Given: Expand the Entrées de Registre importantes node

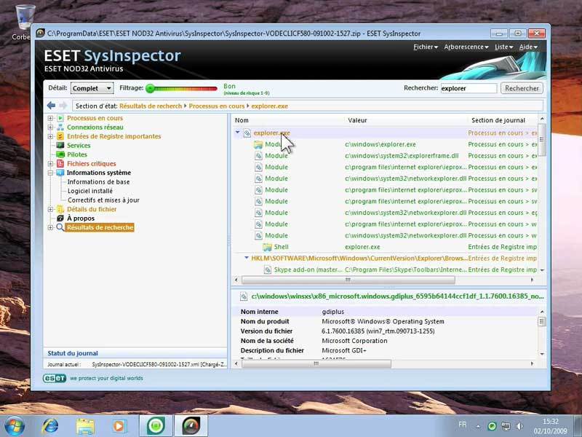Looking at the screenshot, I should (x=50, y=136).
